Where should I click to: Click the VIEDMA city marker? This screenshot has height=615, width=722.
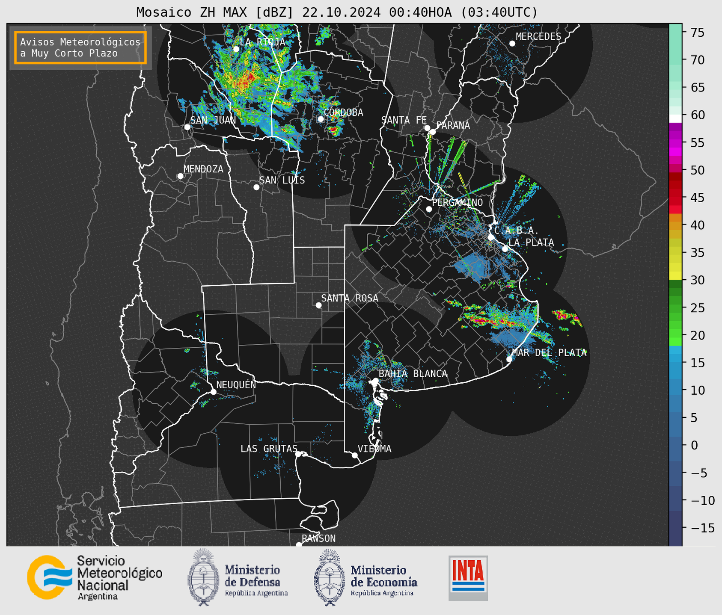pyautogui.click(x=355, y=455)
